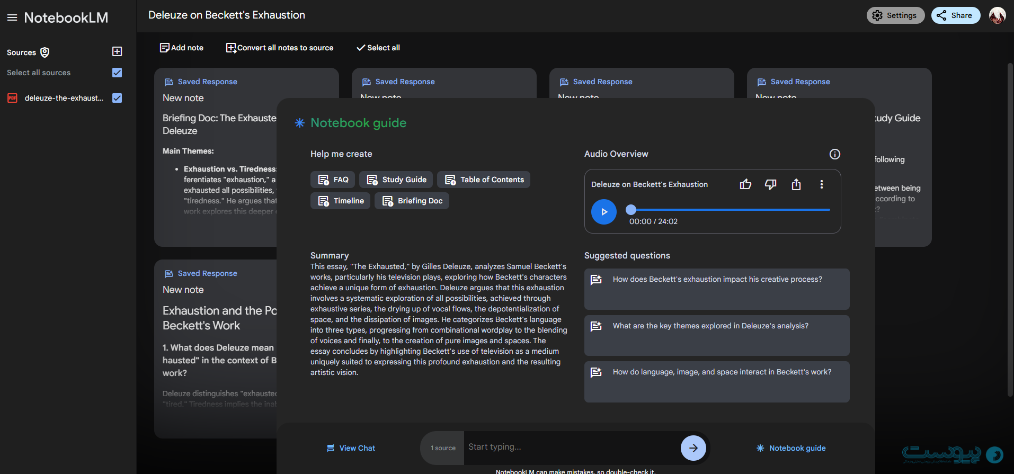The image size is (1014, 474).
Task: Give thumbs up to Audio Overview
Action: click(745, 184)
